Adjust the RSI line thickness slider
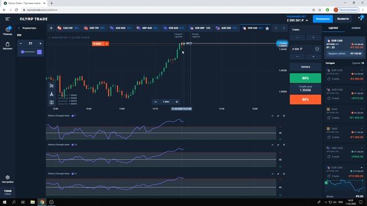This screenshot has width=367, height=206. tap(28, 52)
